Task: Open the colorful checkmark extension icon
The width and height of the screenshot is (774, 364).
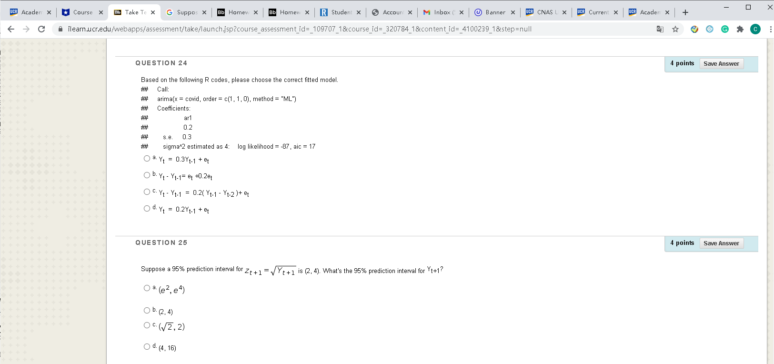Action: pos(694,29)
